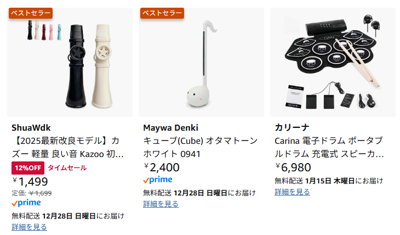Click 詳細を見る under the Otamatone delivery info

[161, 204]
